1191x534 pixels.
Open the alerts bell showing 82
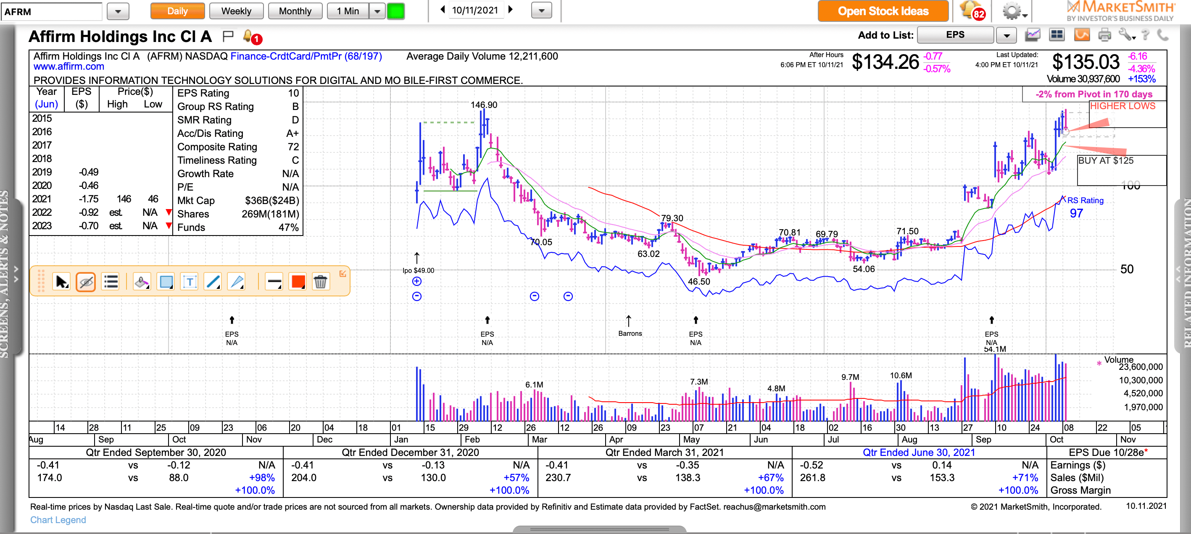pyautogui.click(x=972, y=10)
